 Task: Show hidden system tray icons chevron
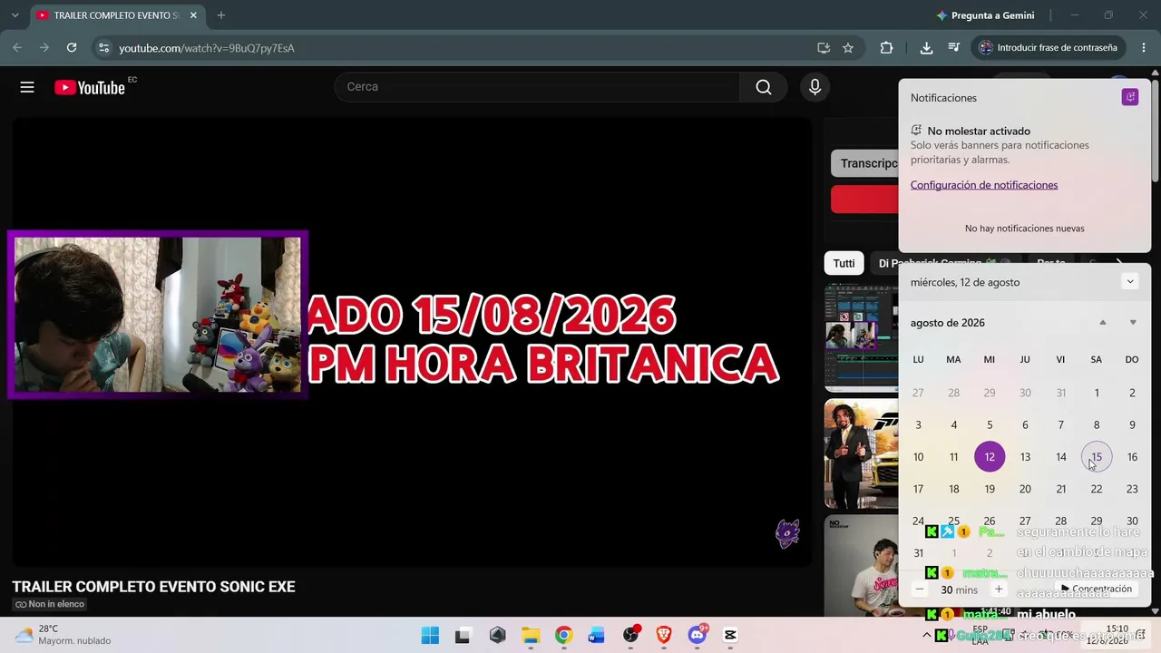pyautogui.click(x=926, y=635)
